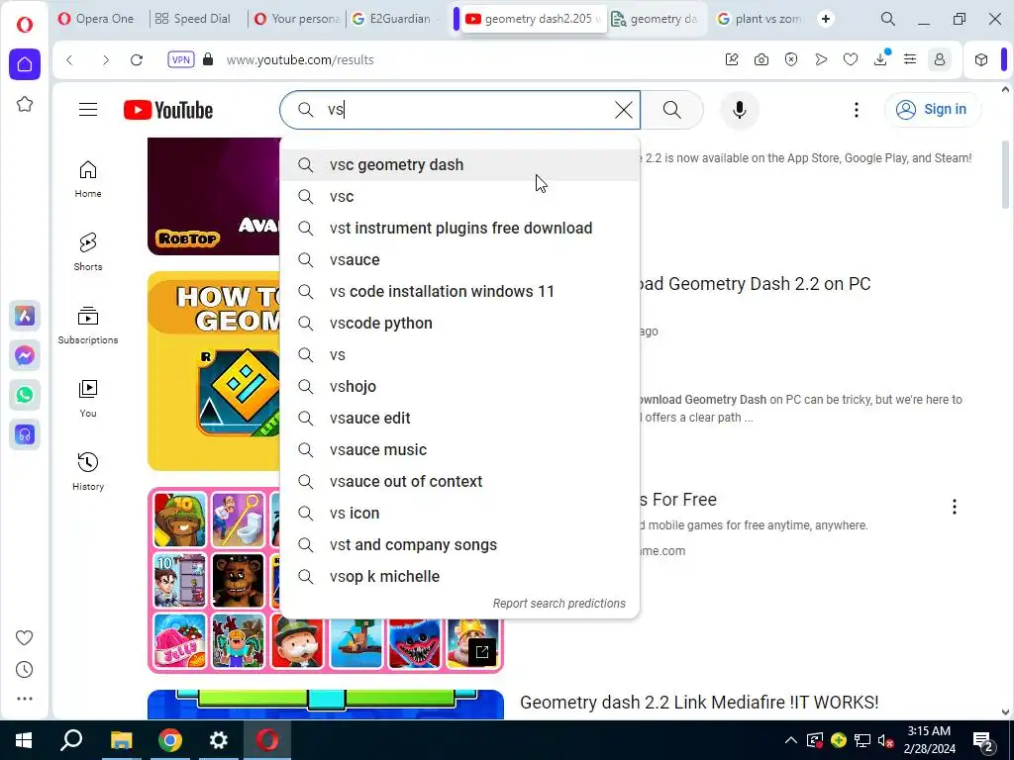Select suggestion vs code installation windows 11
Image resolution: width=1014 pixels, height=760 pixels.
pyautogui.click(x=459, y=292)
